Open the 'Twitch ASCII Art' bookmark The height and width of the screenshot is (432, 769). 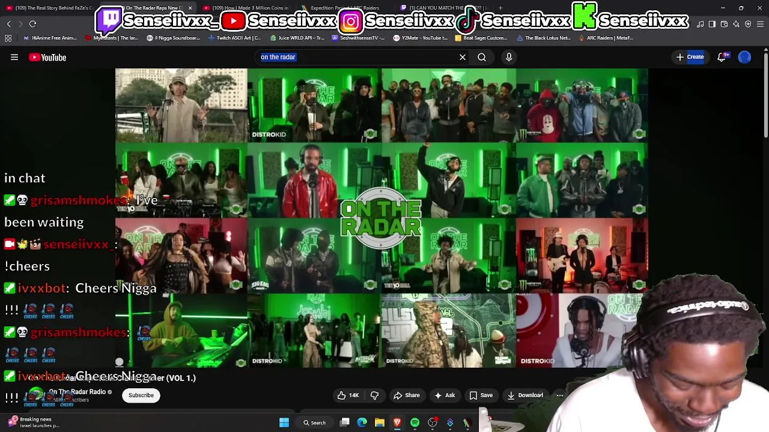point(234,38)
